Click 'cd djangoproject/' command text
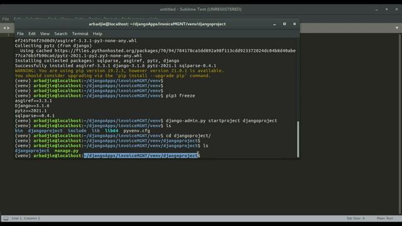Screen dimensions: 402x226 [x=188, y=136]
